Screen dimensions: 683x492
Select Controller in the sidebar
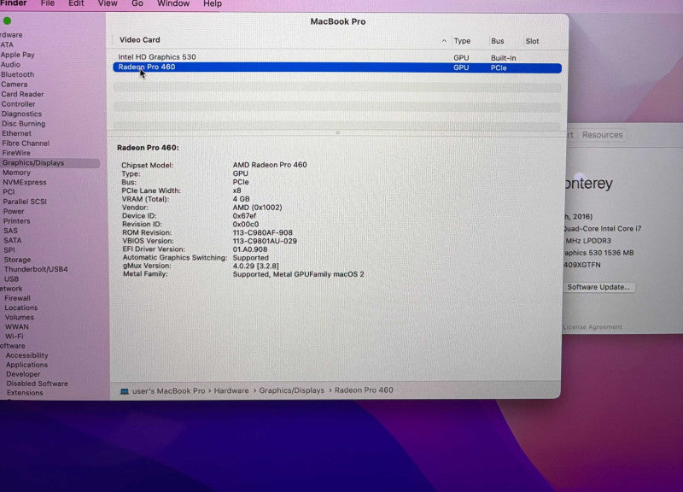(x=18, y=104)
